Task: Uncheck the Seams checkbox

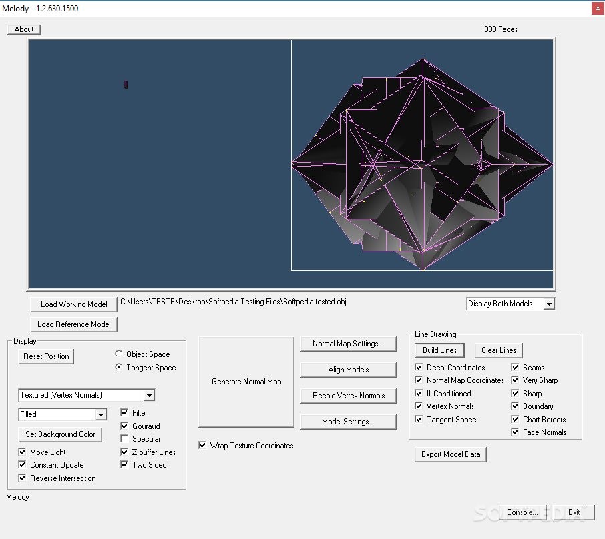Action: [515, 367]
